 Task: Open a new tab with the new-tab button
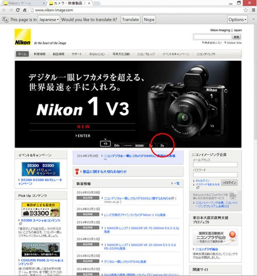click(x=97, y=3)
